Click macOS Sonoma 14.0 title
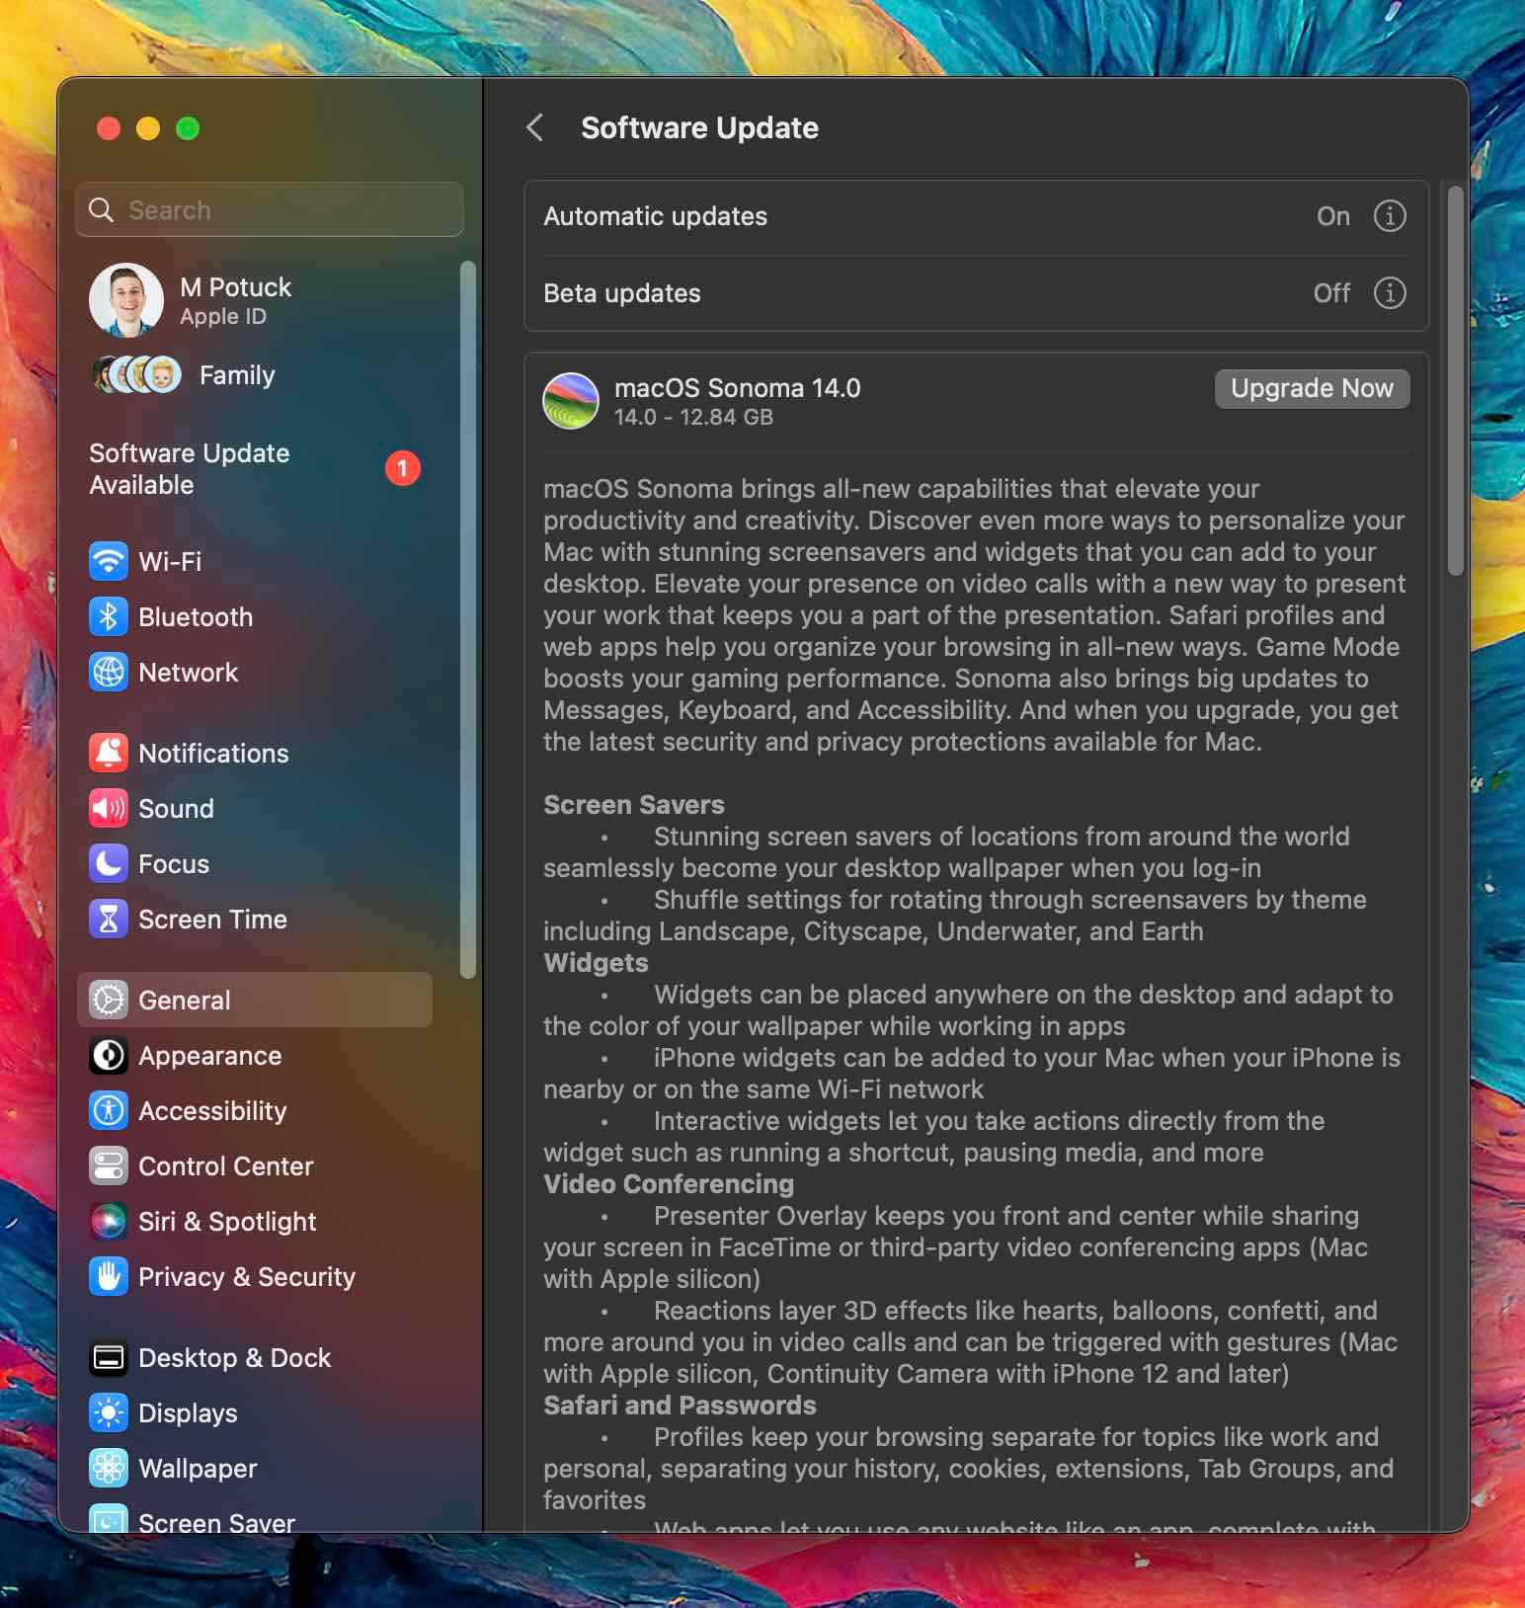The image size is (1525, 1608). point(737,387)
